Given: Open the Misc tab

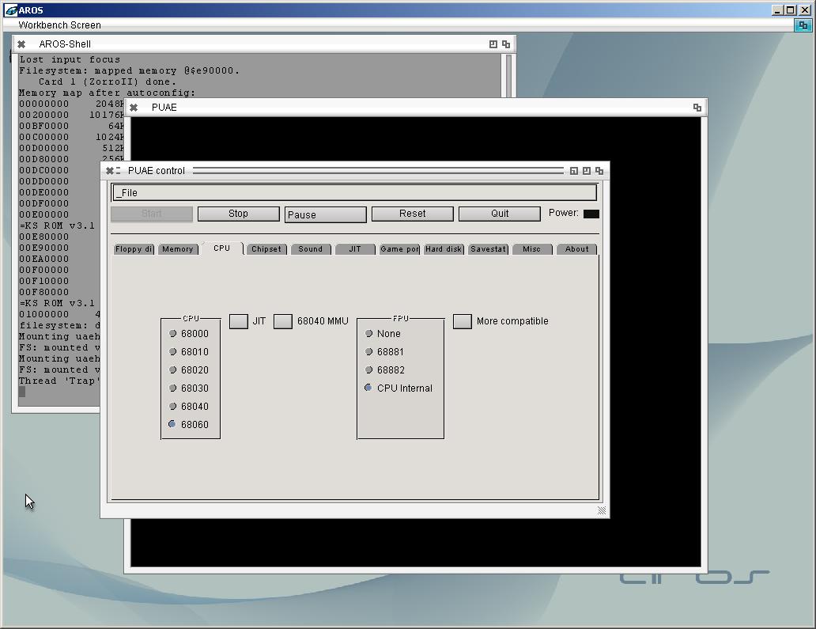Looking at the screenshot, I should tap(532, 249).
